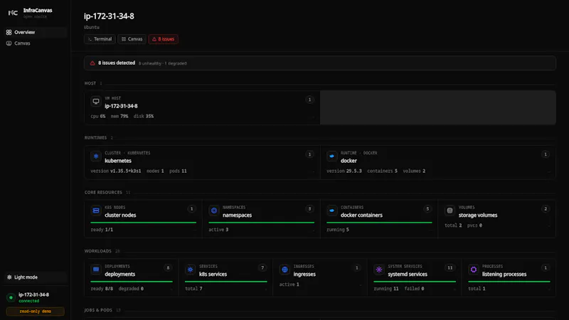Open the Canvas button under hostname

pyautogui.click(x=132, y=39)
